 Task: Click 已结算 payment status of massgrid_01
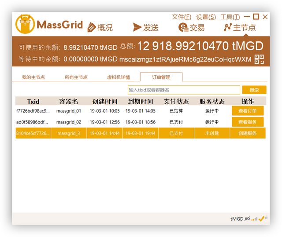[x=176, y=111]
